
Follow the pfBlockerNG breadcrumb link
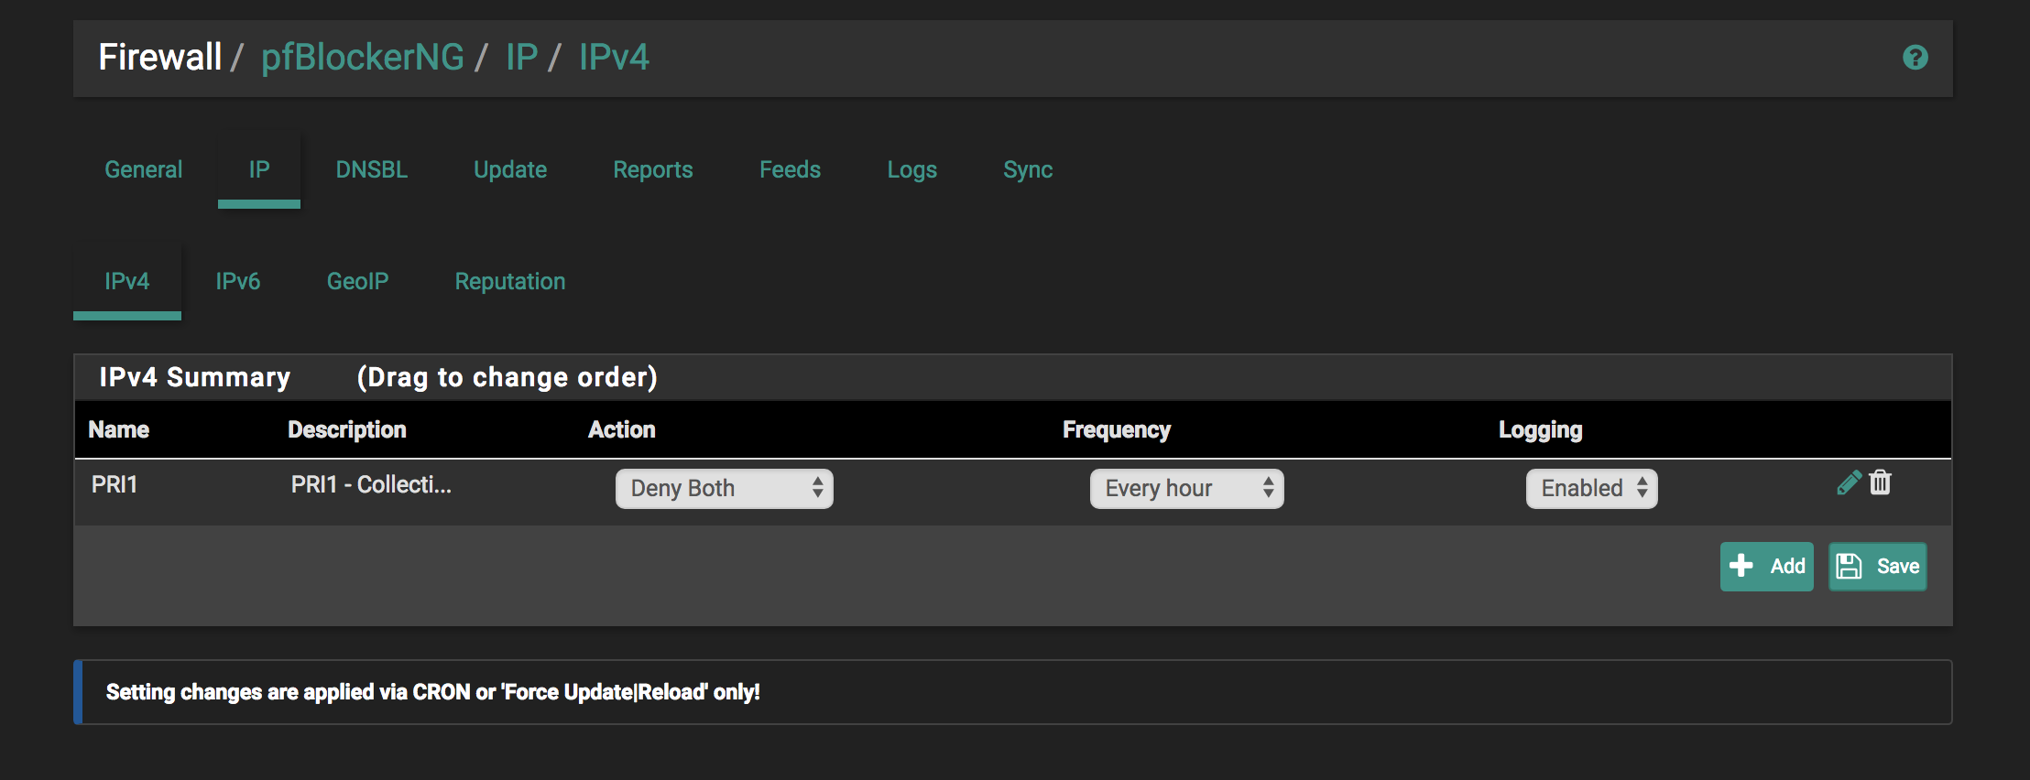click(363, 58)
